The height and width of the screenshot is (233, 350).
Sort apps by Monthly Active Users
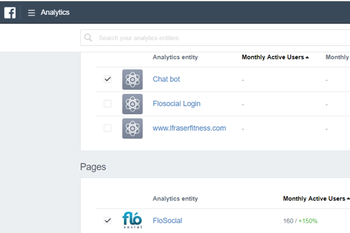click(x=275, y=57)
